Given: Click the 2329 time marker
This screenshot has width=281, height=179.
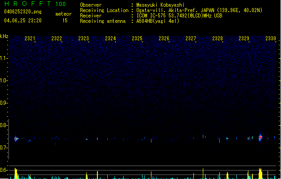Looking at the screenshot, I should (244, 38).
